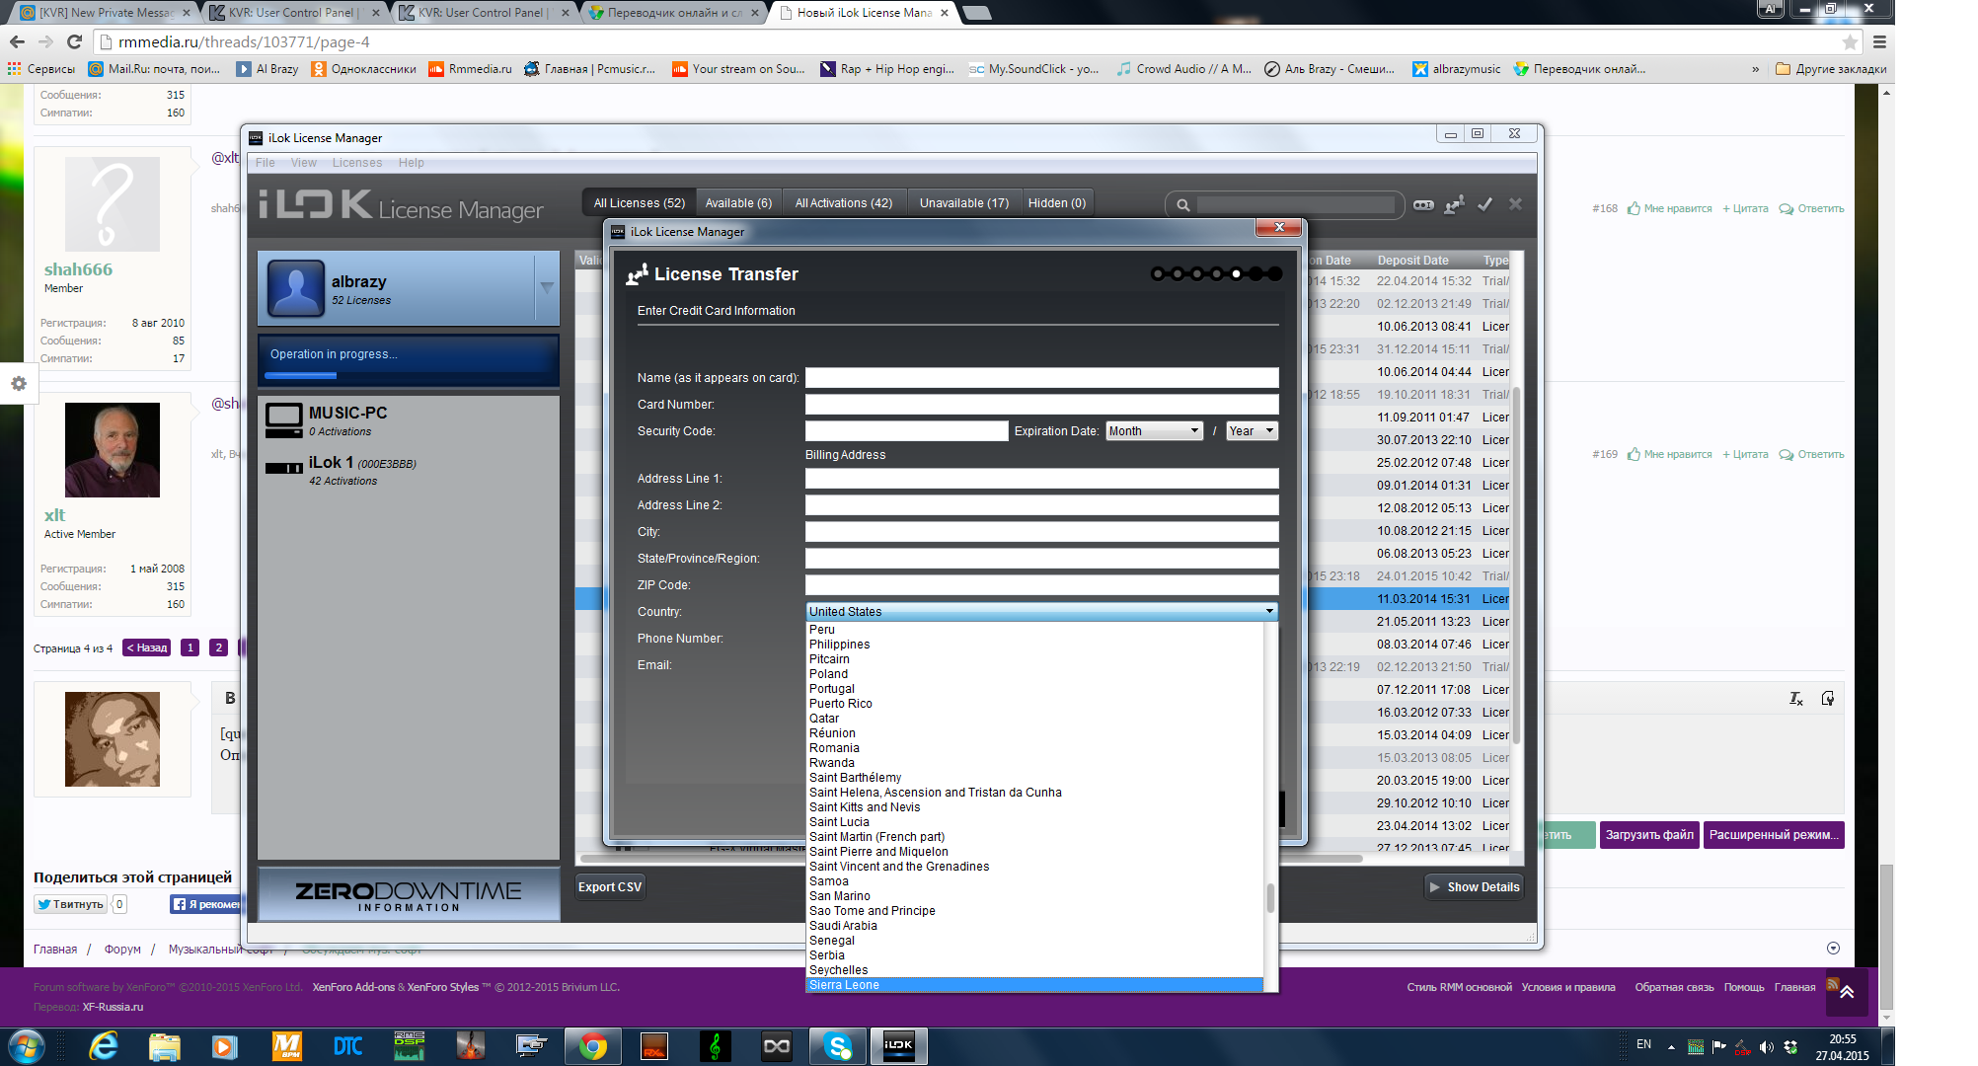Click the transfer licenses icon in the toolbar

pos(1454,204)
